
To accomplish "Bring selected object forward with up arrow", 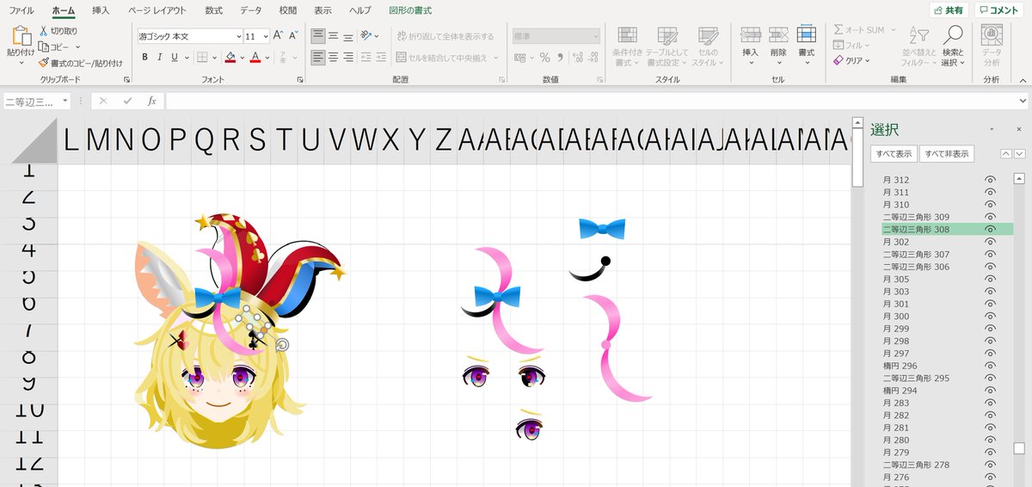I will click(x=1005, y=153).
